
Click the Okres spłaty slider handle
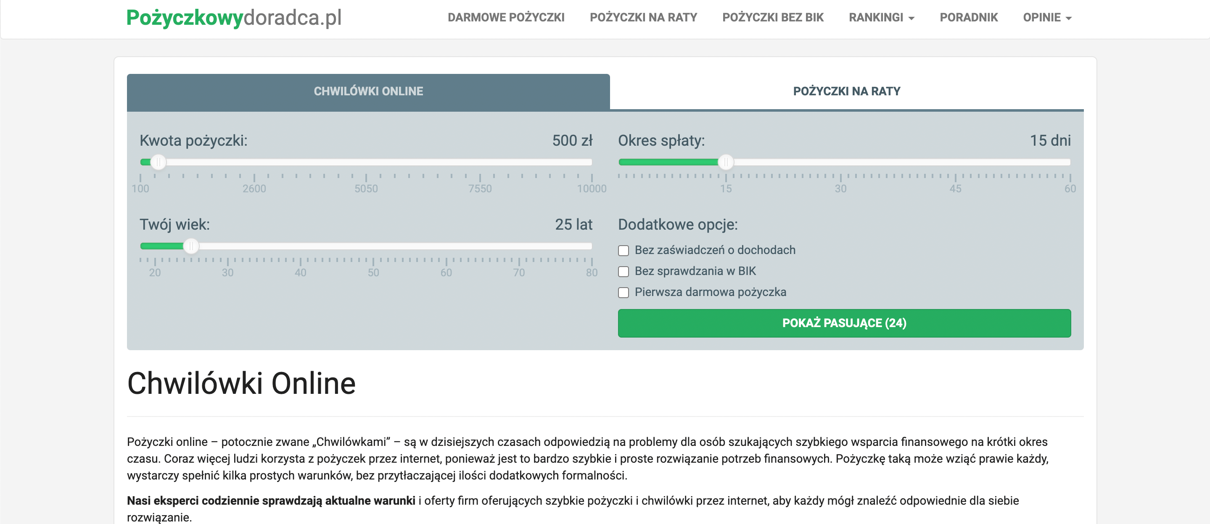[x=726, y=162]
